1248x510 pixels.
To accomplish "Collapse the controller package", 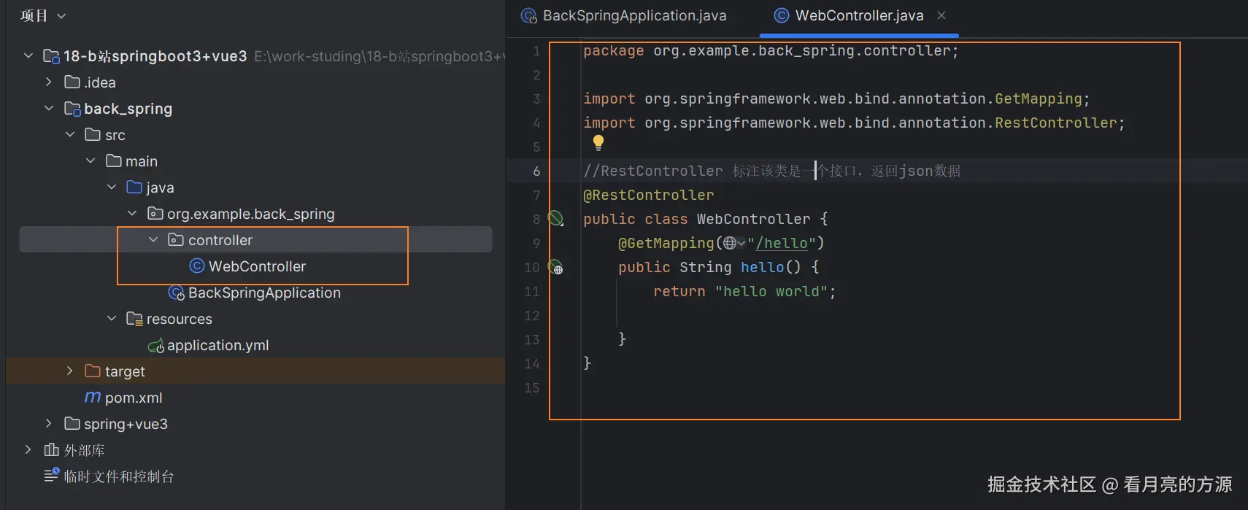I will pyautogui.click(x=153, y=239).
